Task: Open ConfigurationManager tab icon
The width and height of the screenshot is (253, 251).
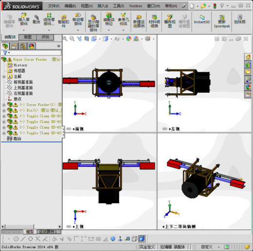Action: pos(22,46)
